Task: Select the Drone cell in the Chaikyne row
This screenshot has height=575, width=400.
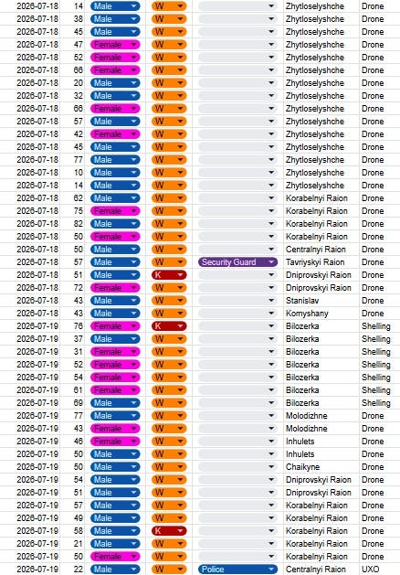Action: 380,467
